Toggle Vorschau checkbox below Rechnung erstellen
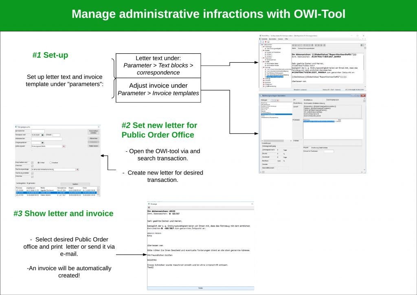 (x=32, y=177)
